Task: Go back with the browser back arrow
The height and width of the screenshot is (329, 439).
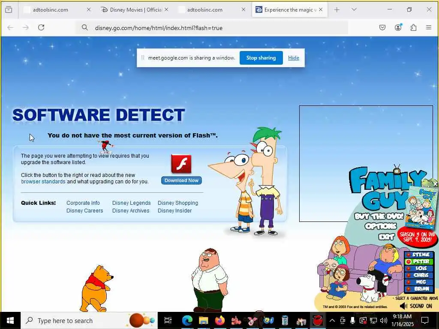Action: (x=10, y=27)
